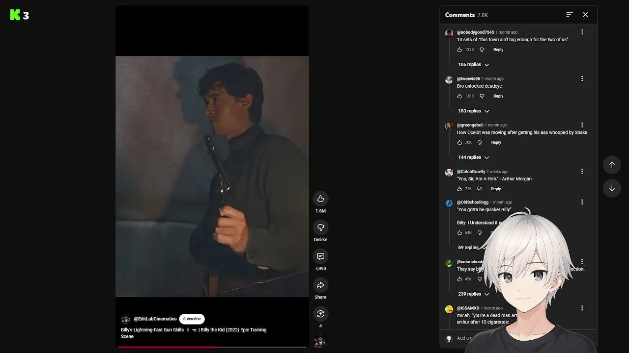Open options for octanehusk's comment
This screenshot has width=629, height=353.
pyautogui.click(x=582, y=261)
